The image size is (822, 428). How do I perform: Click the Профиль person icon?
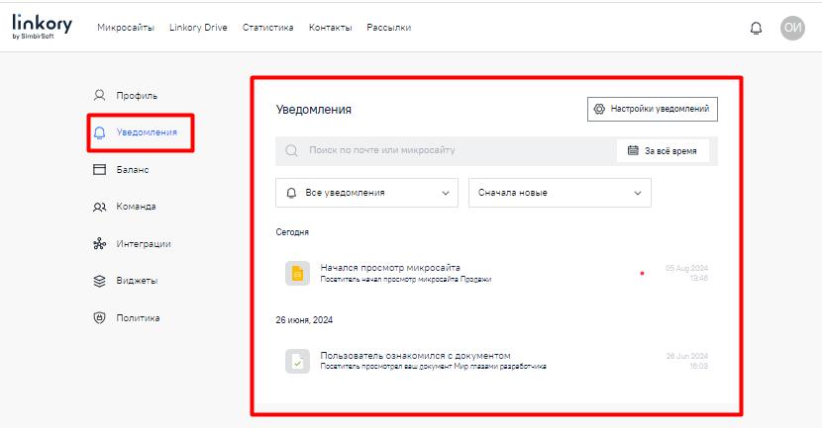tap(99, 95)
